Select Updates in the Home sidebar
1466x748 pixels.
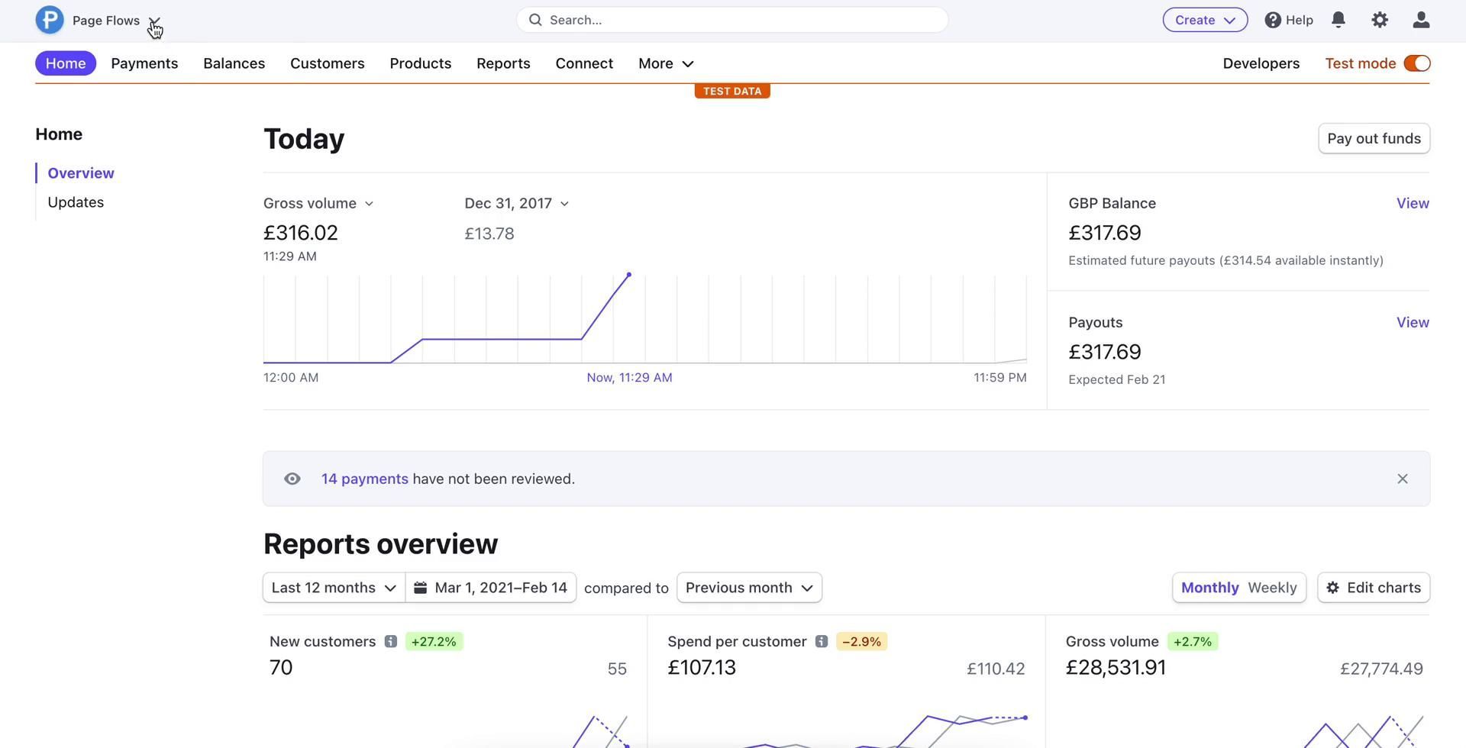point(76,202)
